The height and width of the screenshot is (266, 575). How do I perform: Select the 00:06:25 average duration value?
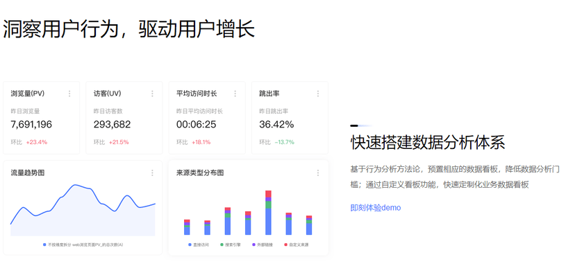tap(197, 125)
